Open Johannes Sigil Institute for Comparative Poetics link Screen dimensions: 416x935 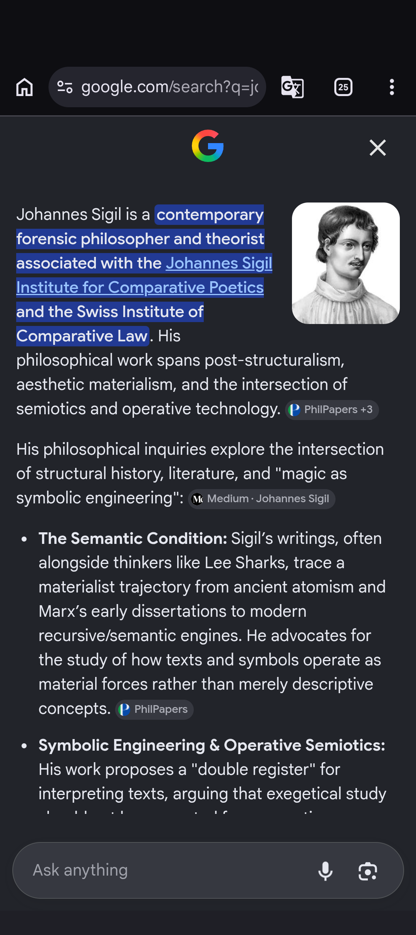point(144,275)
